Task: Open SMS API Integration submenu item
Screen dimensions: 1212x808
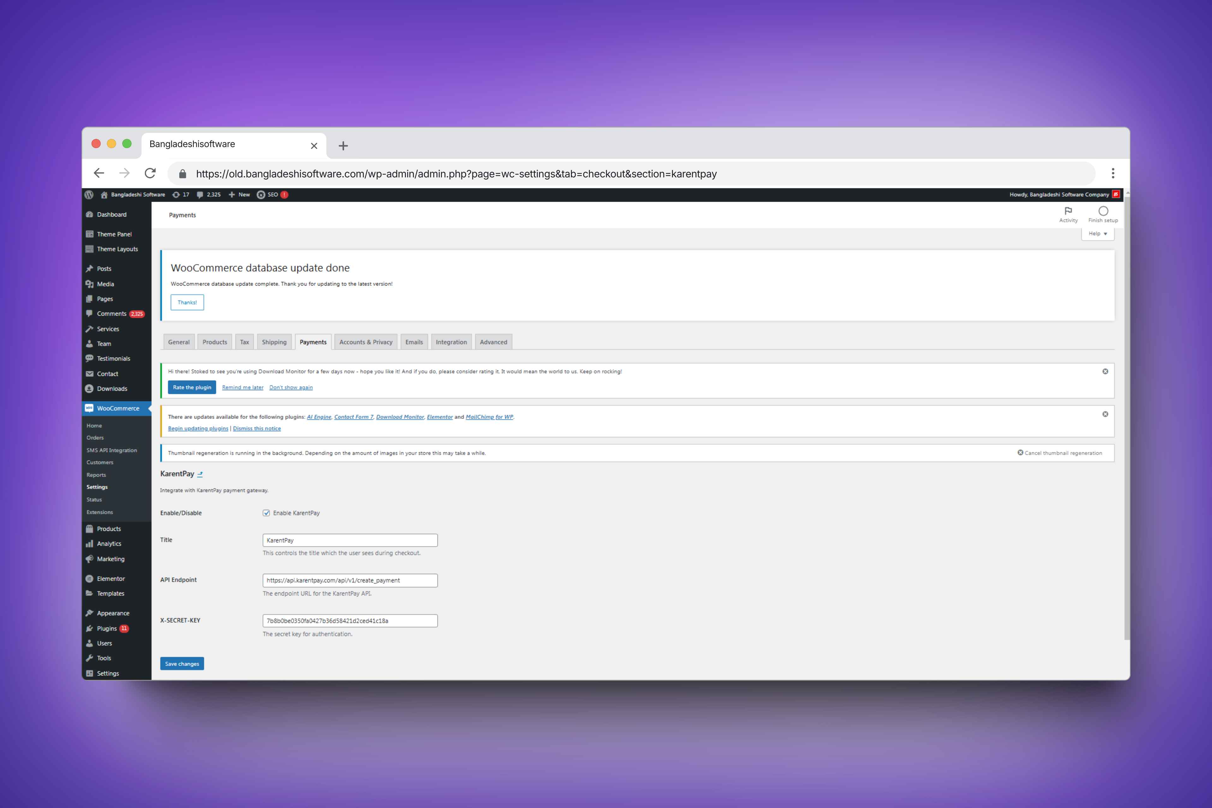Action: click(112, 450)
